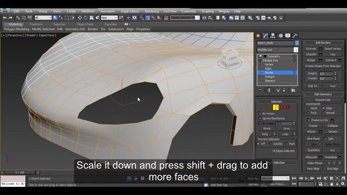Activate the Select and Move tool
The height and width of the screenshot is (195, 347).
tap(80, 18)
